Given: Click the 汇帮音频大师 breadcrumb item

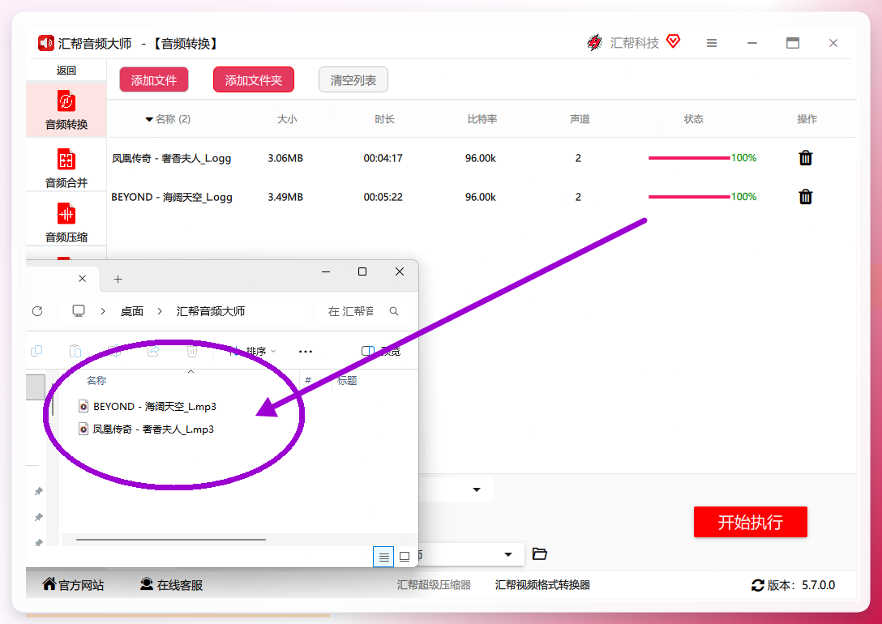Looking at the screenshot, I should [211, 311].
